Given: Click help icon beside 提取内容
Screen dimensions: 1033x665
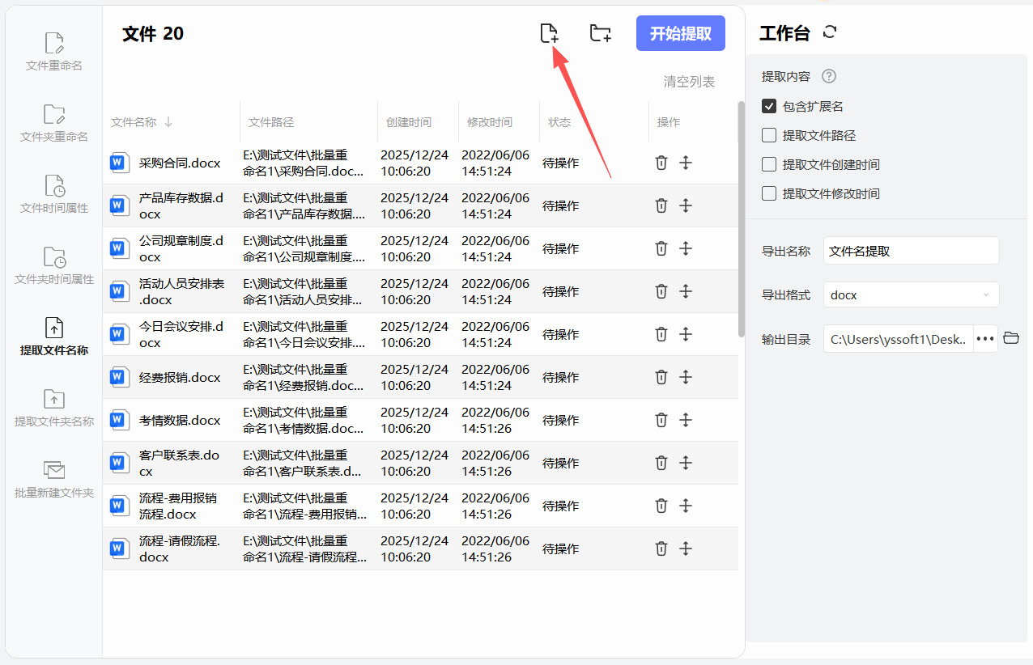Looking at the screenshot, I should (x=828, y=76).
